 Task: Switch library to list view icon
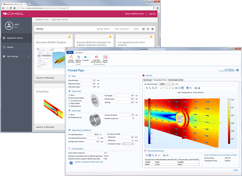coord(148,29)
